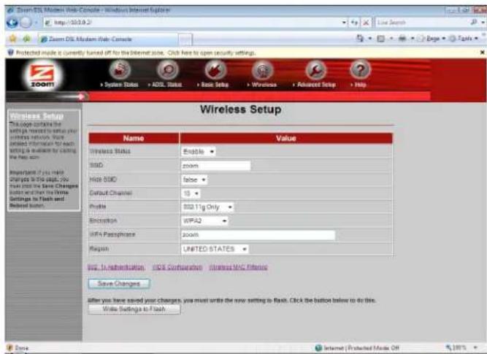Open the Profile 802.11g Only dropdown
Image resolution: width=487 pixels, height=354 pixels.
coord(207,207)
